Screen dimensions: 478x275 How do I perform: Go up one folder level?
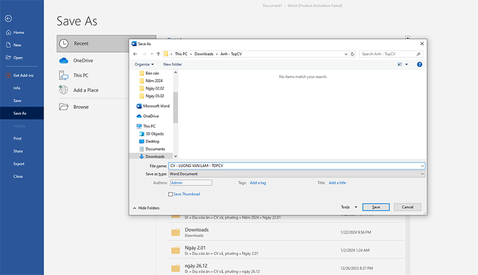click(x=158, y=54)
